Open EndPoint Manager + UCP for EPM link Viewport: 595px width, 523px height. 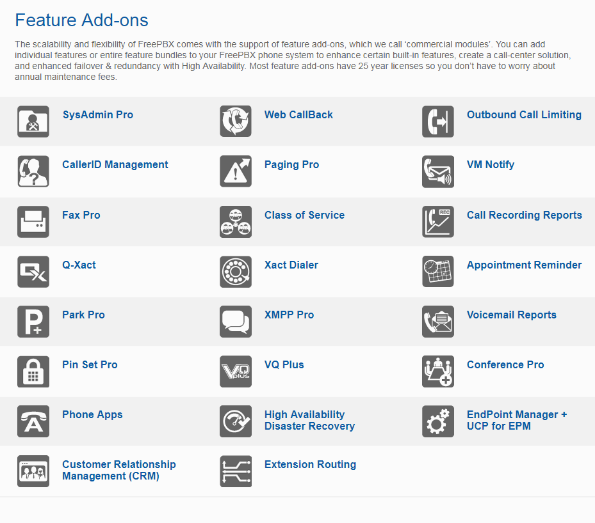click(x=517, y=420)
